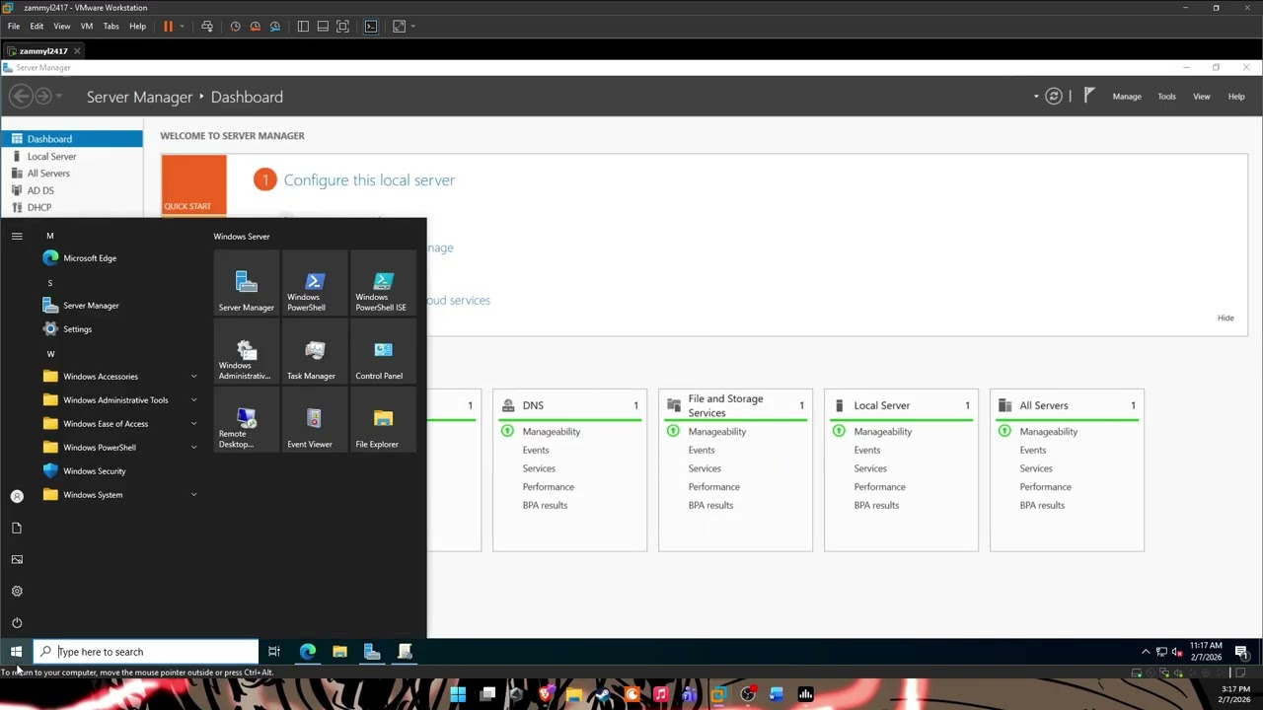
Task: Open the File Explorer tile
Action: tap(383, 420)
